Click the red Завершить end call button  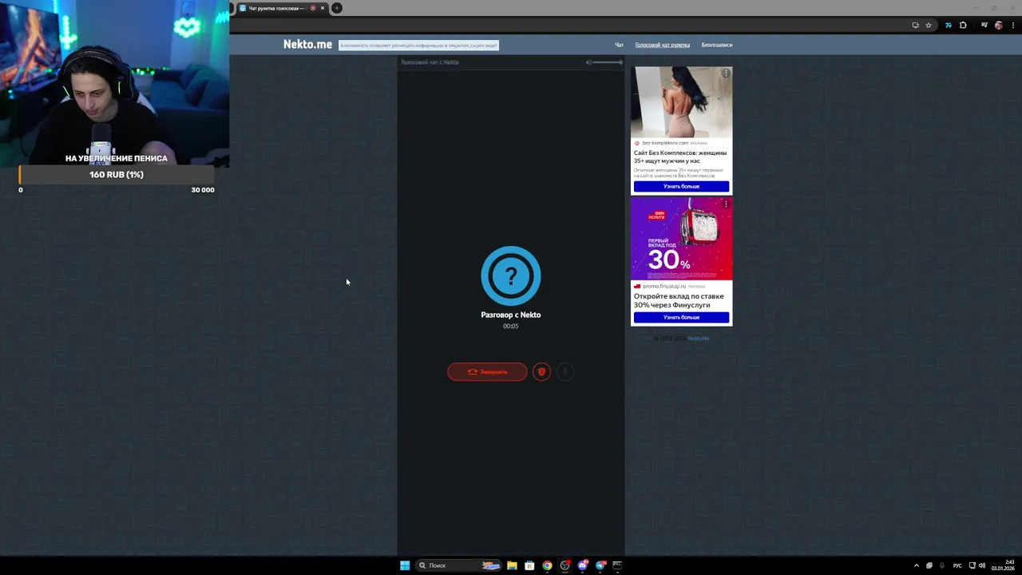pos(487,371)
